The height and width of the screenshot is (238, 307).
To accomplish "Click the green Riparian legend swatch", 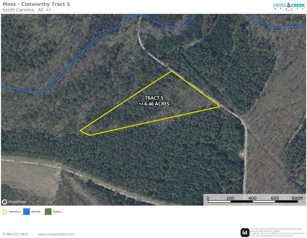I will pyautogui.click(x=48, y=212).
